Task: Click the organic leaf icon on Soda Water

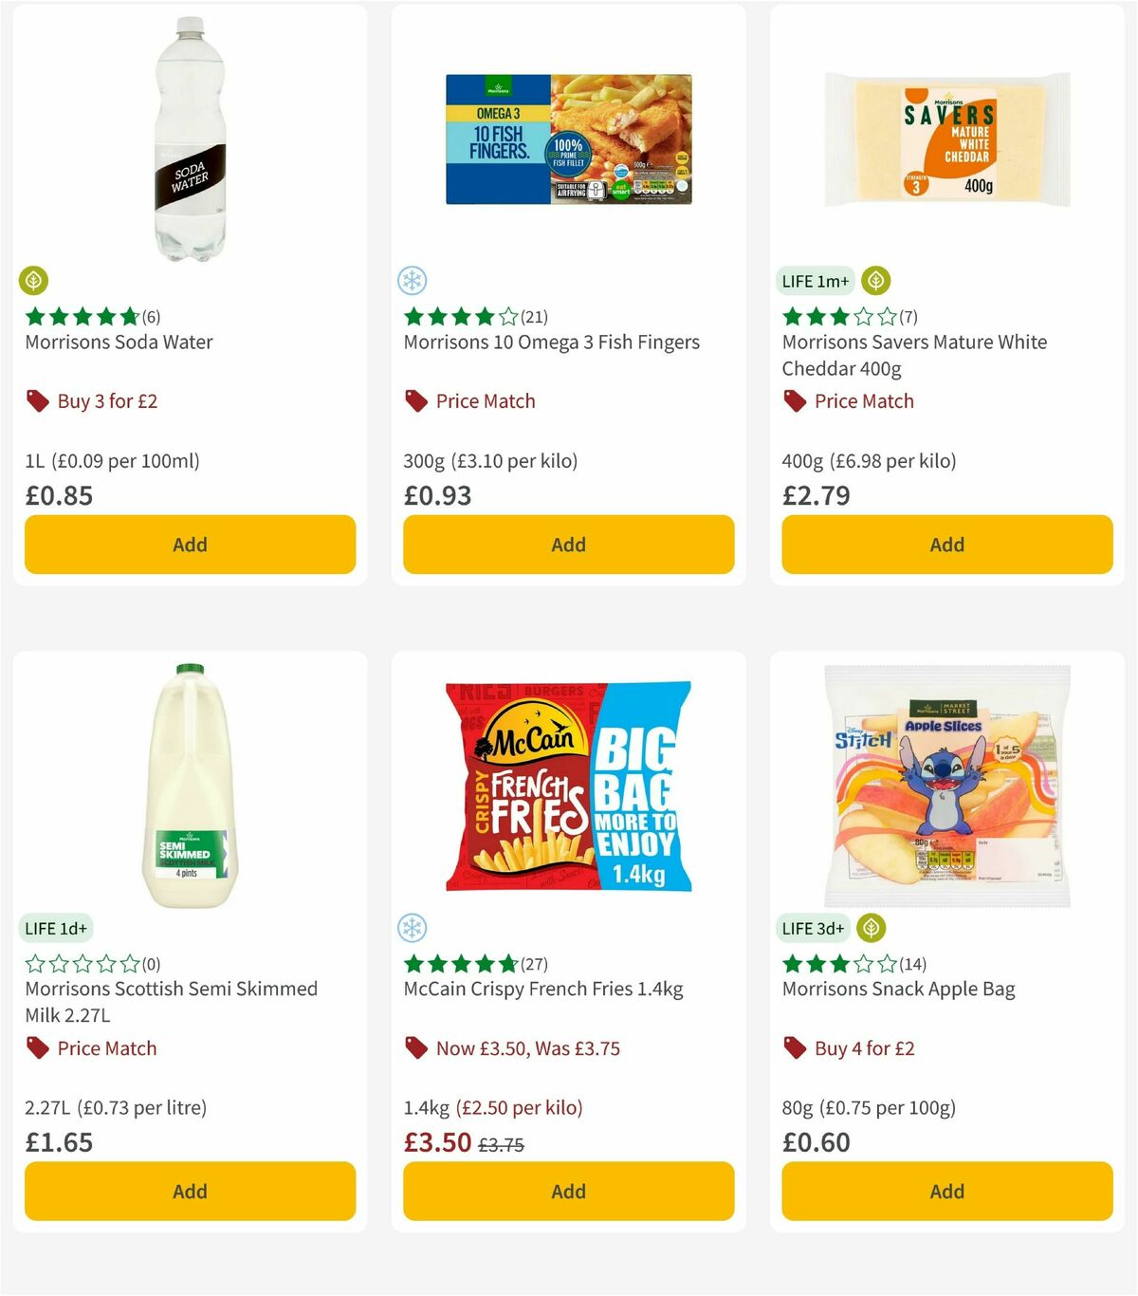Action: [x=33, y=281]
